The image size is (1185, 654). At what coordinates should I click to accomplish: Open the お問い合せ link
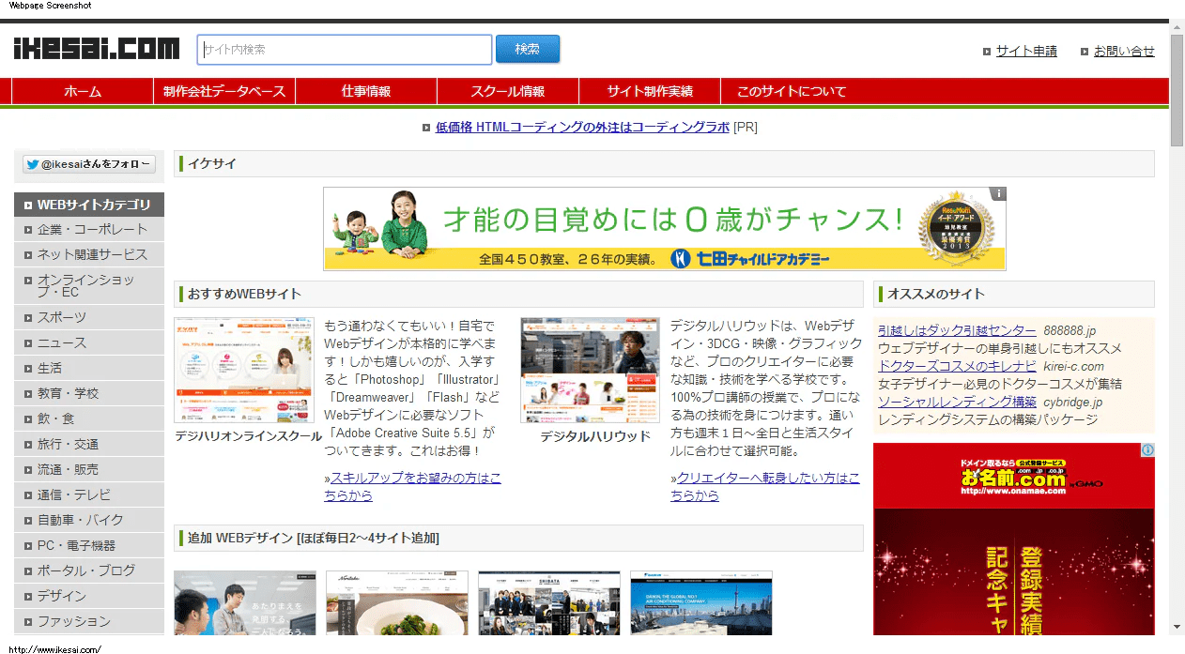click(x=1124, y=51)
